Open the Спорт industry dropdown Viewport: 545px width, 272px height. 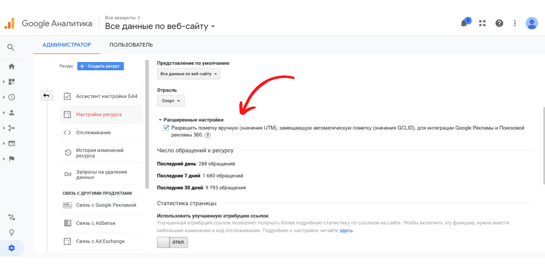click(171, 101)
